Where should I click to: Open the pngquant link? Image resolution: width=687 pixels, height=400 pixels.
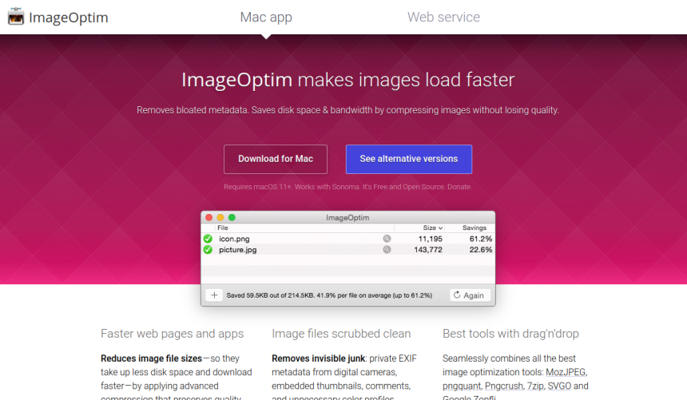[x=462, y=386]
